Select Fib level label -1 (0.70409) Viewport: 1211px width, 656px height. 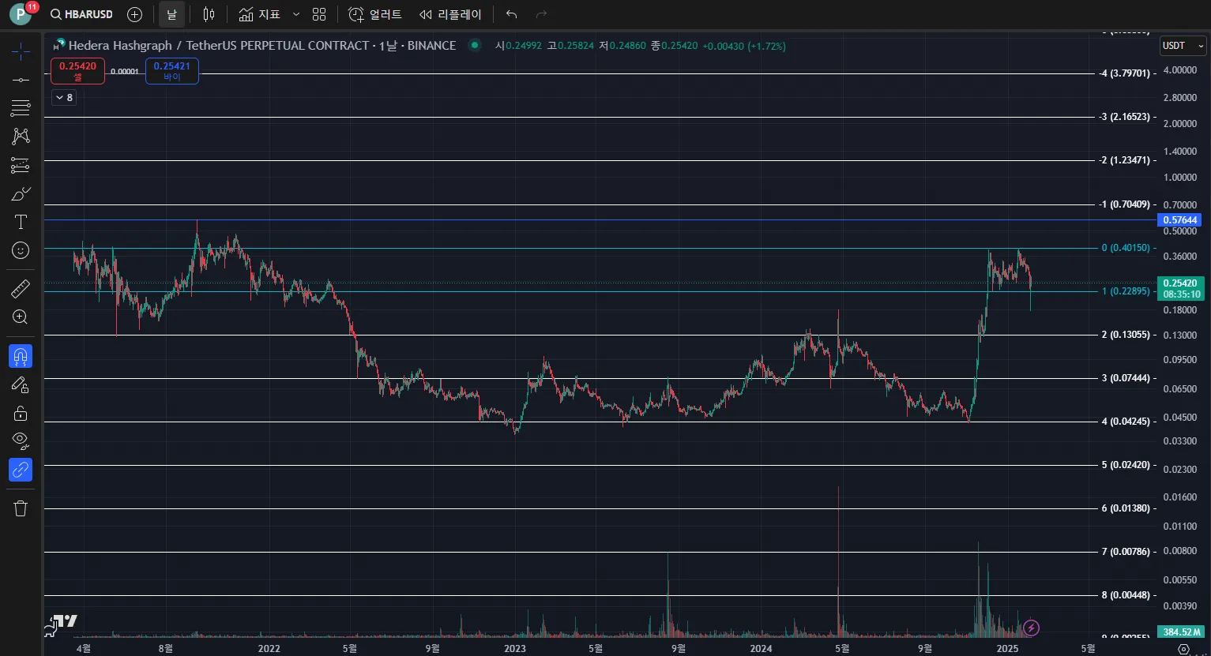(1125, 204)
